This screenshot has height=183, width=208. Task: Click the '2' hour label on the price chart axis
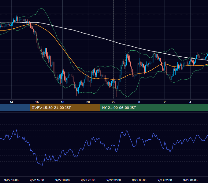pos(165,102)
